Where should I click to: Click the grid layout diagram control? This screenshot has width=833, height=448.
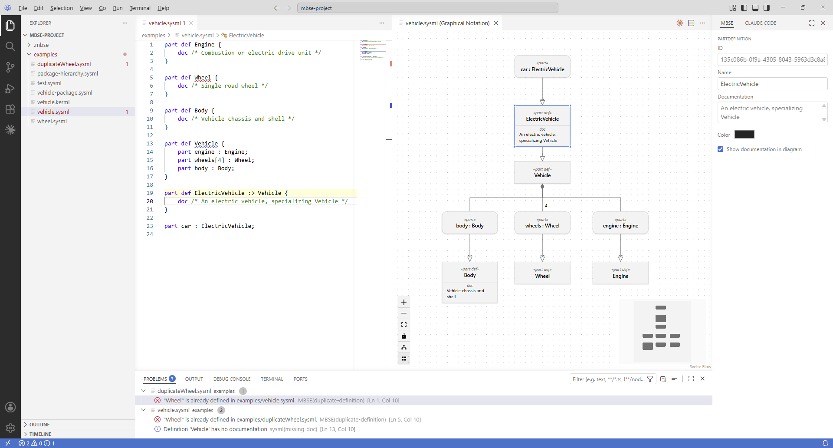(404, 359)
